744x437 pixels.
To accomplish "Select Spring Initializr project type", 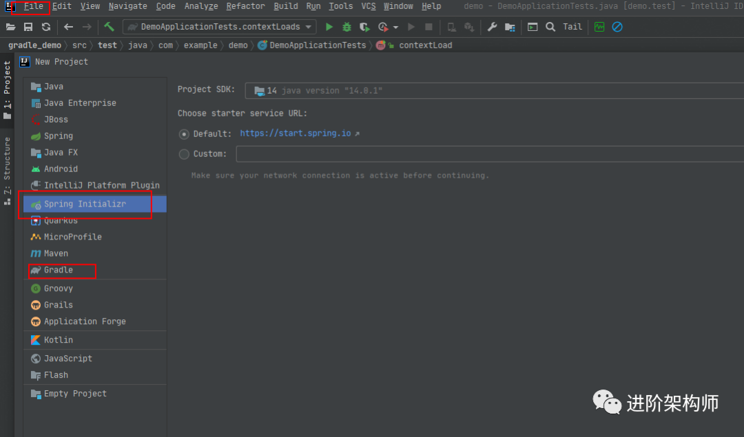I will (x=95, y=204).
